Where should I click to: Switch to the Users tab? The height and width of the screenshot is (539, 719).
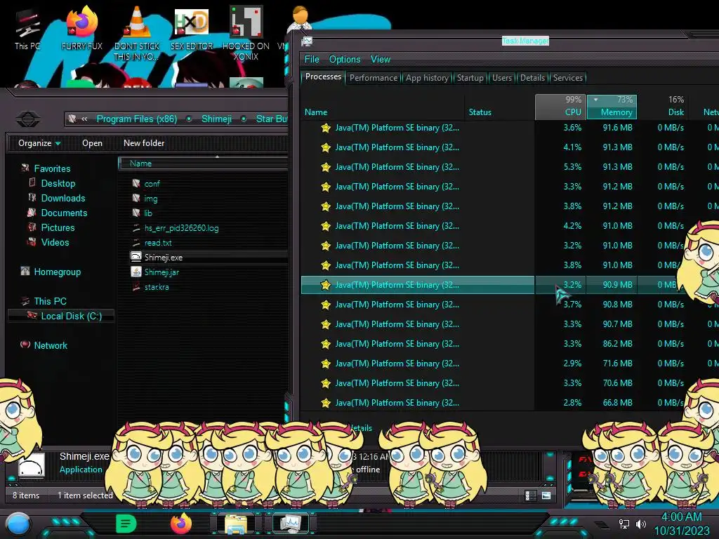pos(501,78)
